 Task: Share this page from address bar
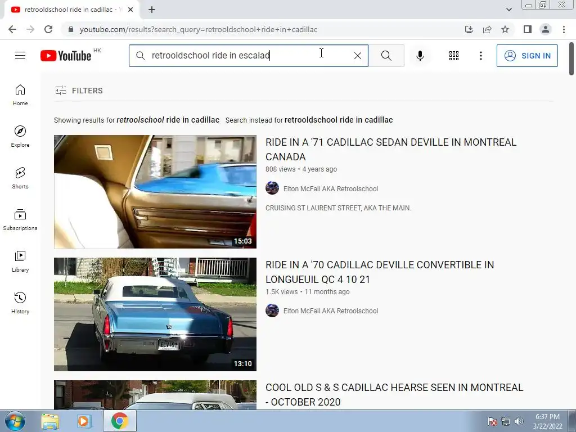point(487,29)
